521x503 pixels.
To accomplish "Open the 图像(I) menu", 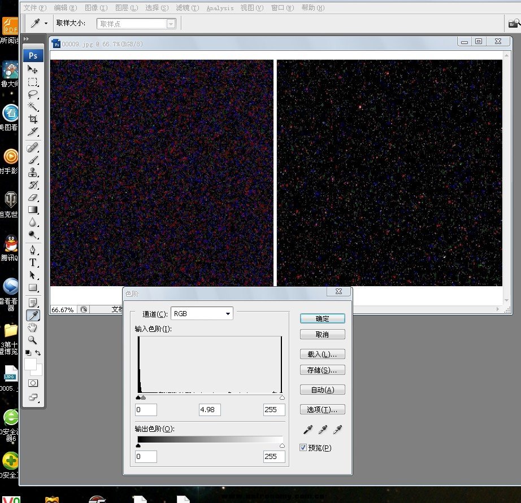I will coord(96,8).
